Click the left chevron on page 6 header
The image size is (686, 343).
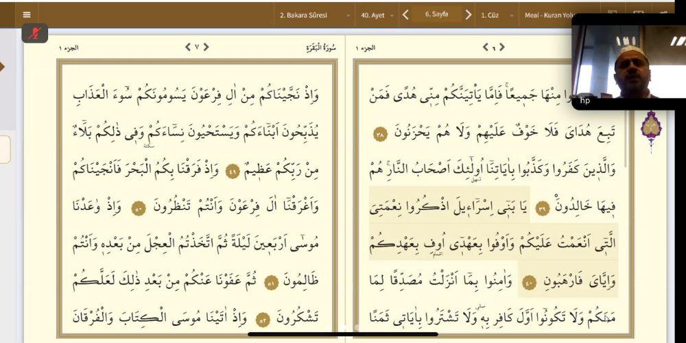(x=484, y=47)
